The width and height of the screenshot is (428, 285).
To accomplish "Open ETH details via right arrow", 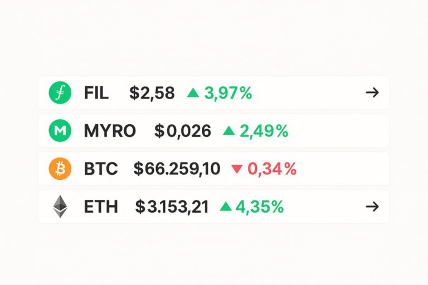I will click(x=372, y=207).
